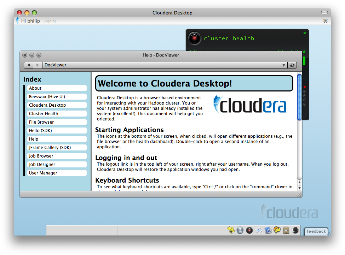Click the logout link
The image size is (345, 255).
pos(50,21)
